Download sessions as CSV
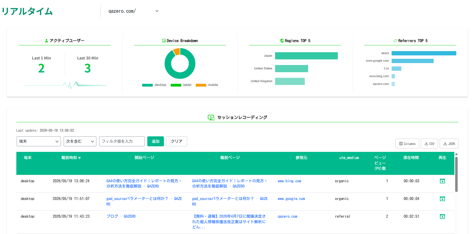This screenshot has height=234, width=474. (429, 144)
